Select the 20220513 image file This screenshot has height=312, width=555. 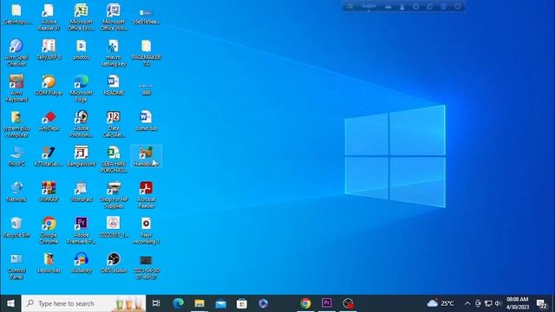(114, 228)
